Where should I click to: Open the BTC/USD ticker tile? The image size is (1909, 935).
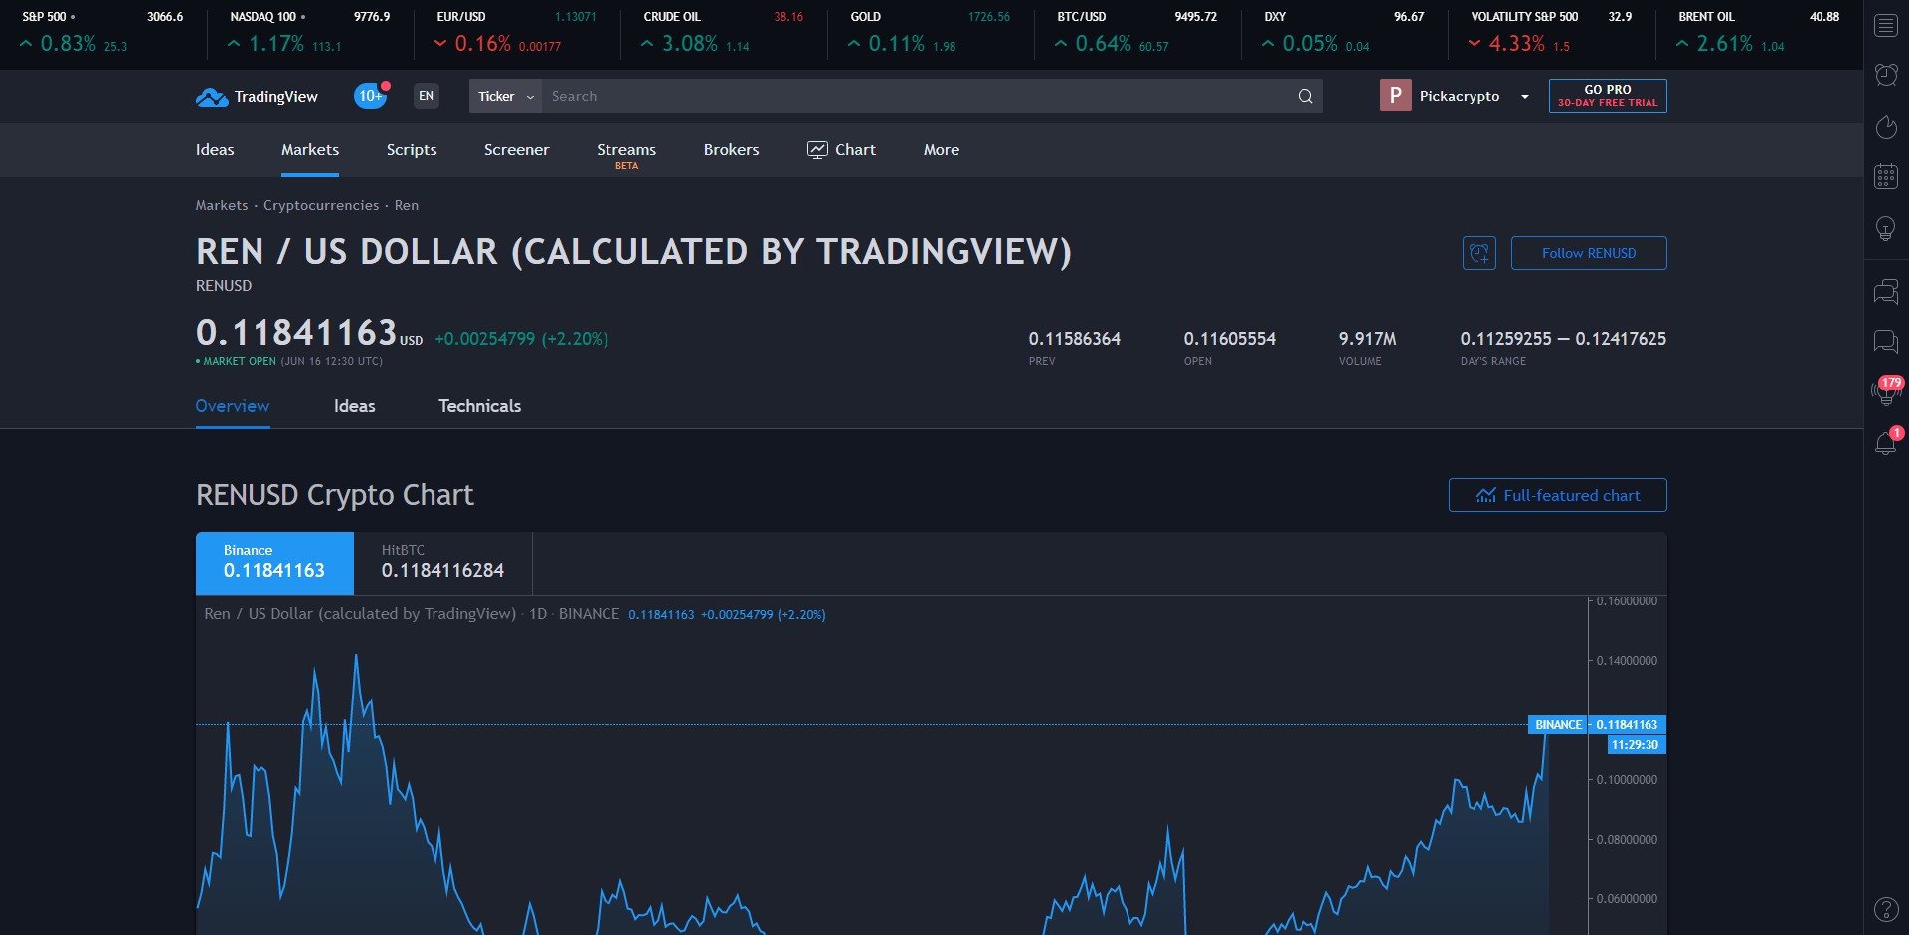pos(1136,32)
